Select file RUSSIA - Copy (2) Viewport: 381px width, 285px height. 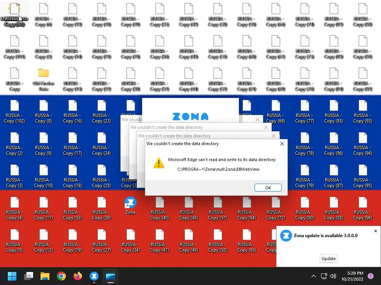pos(15,144)
